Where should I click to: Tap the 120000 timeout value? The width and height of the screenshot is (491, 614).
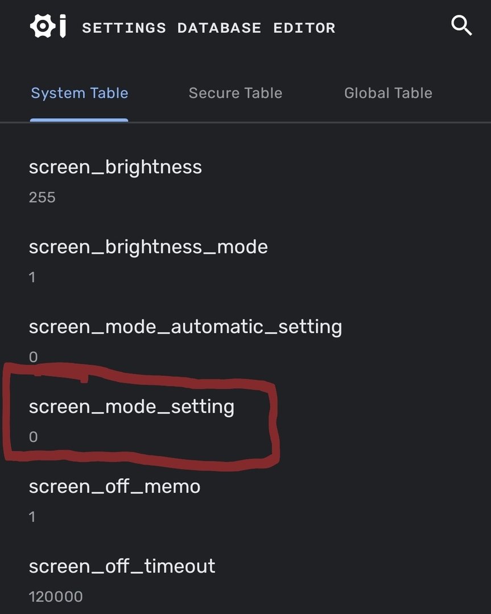pos(56,596)
